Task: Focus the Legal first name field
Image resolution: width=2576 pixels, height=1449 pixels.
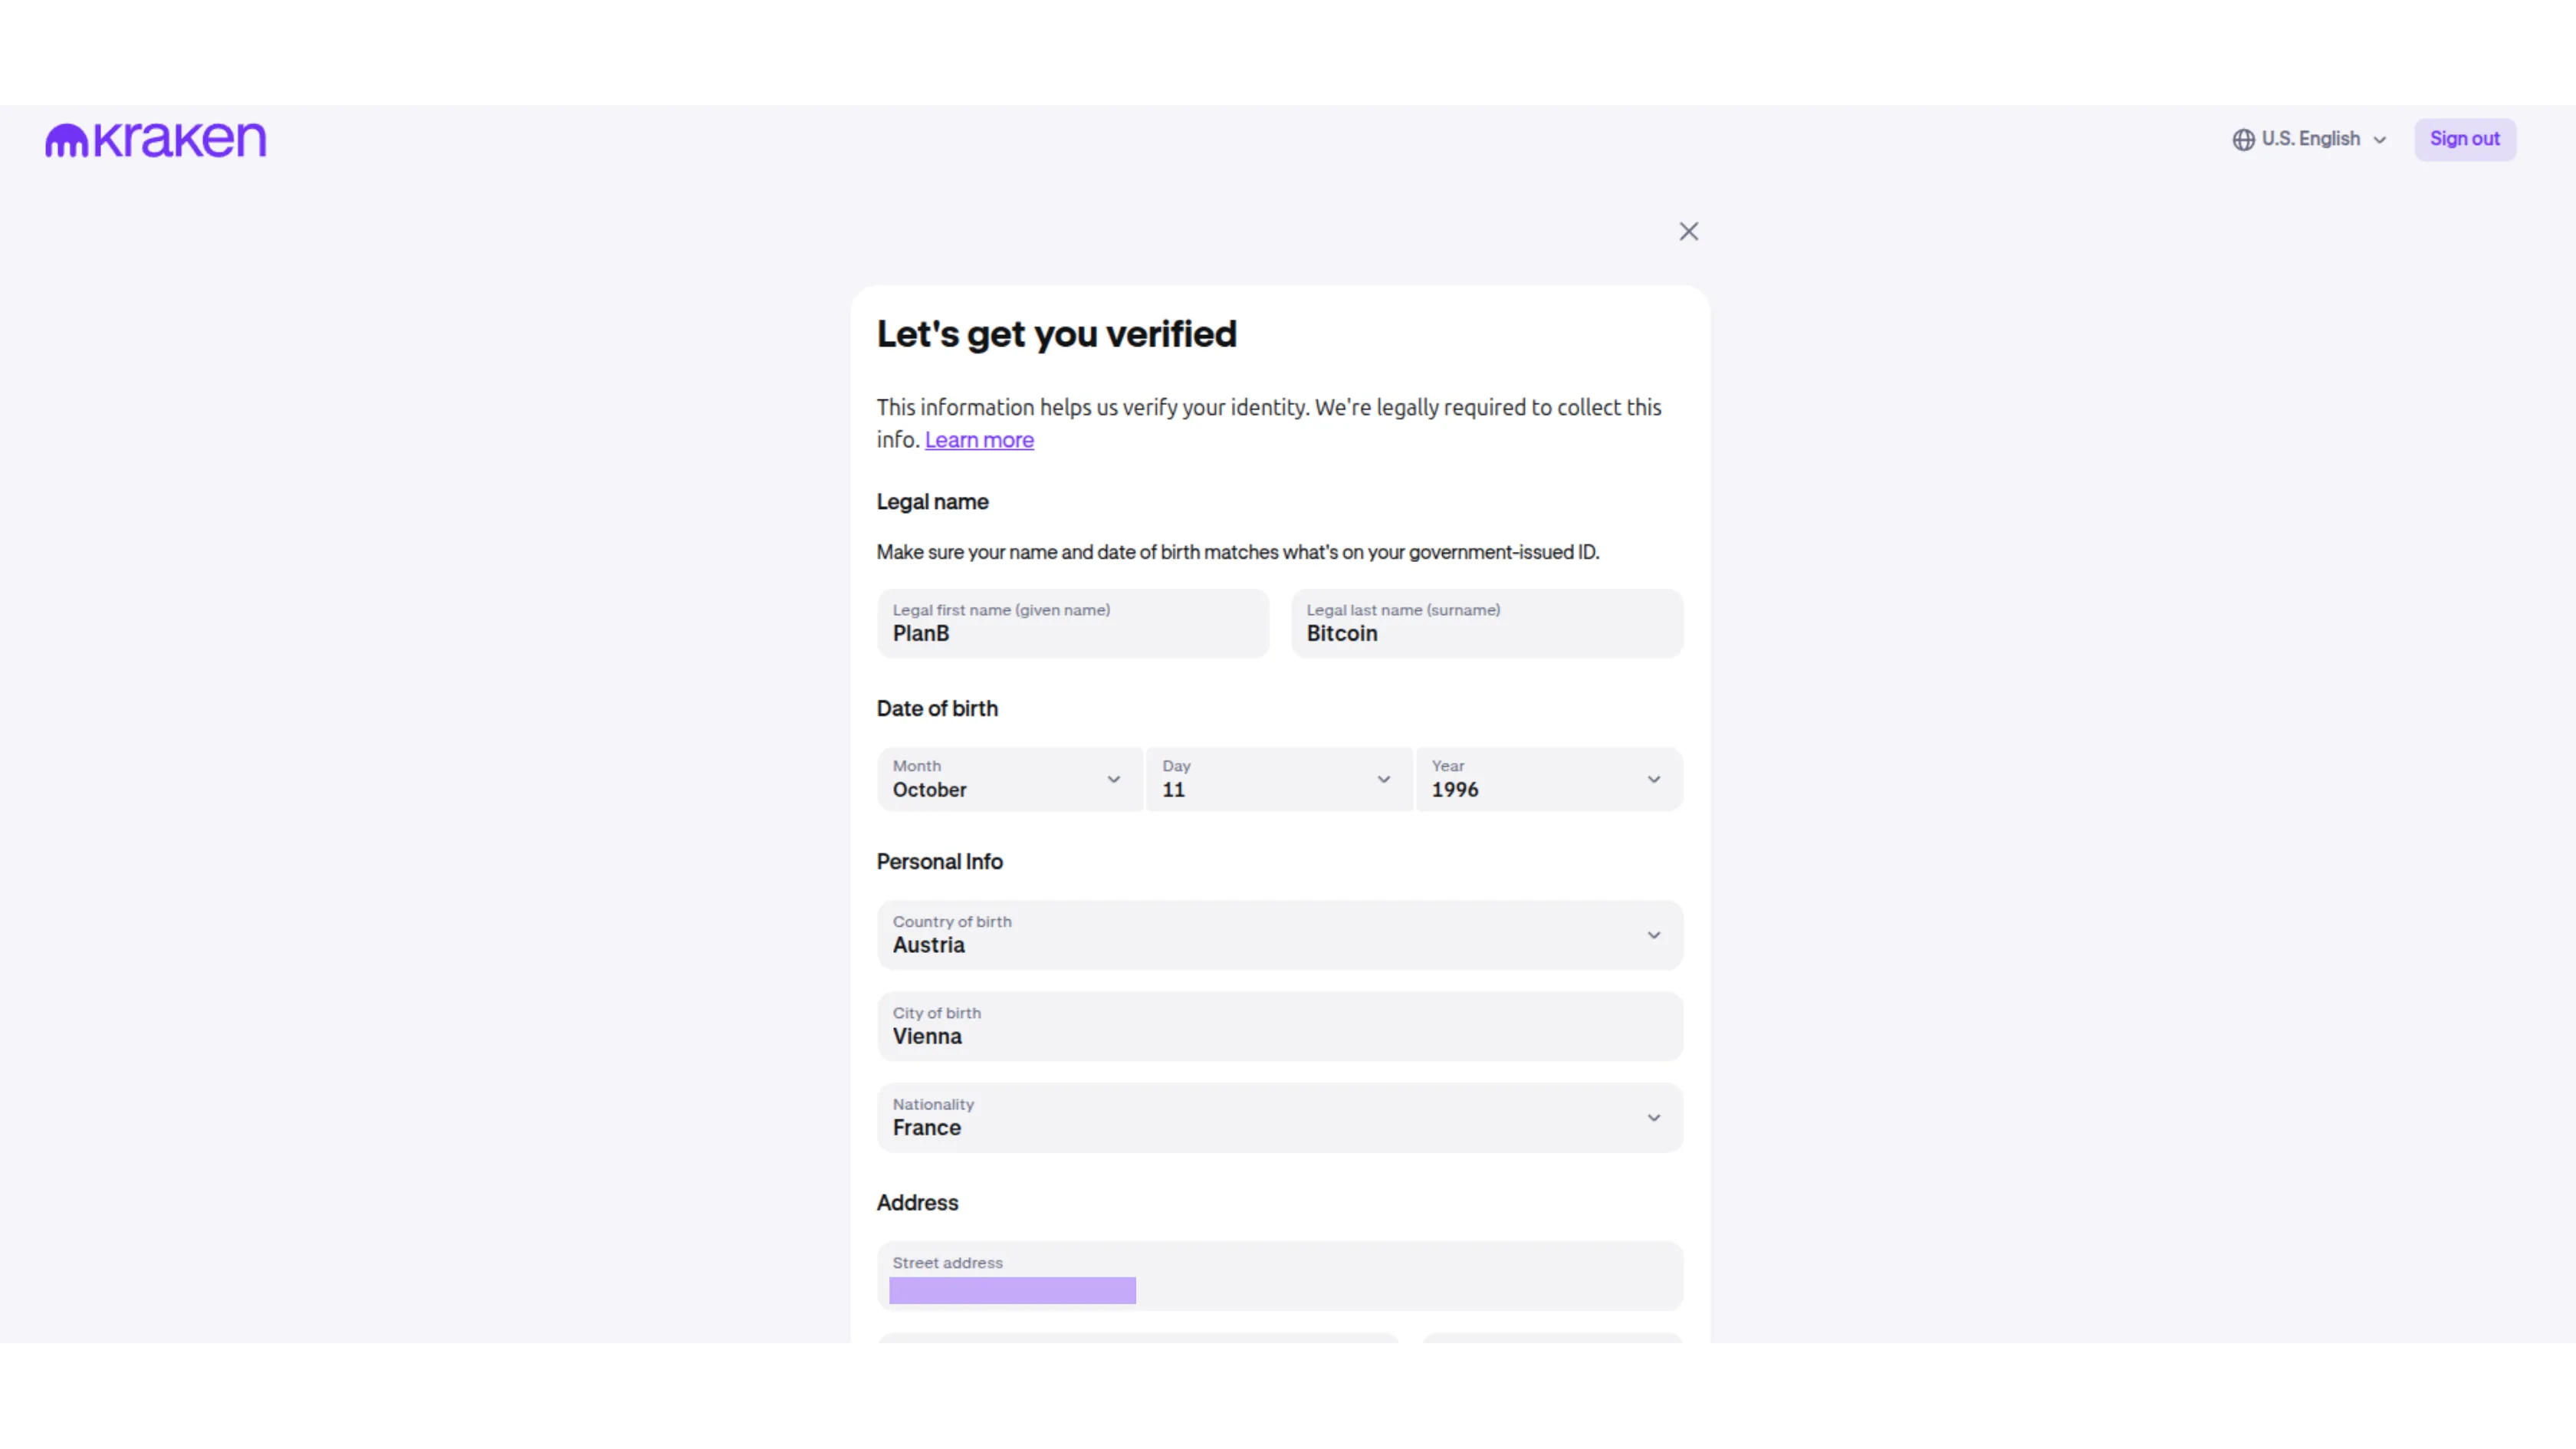Action: click(1072, 624)
